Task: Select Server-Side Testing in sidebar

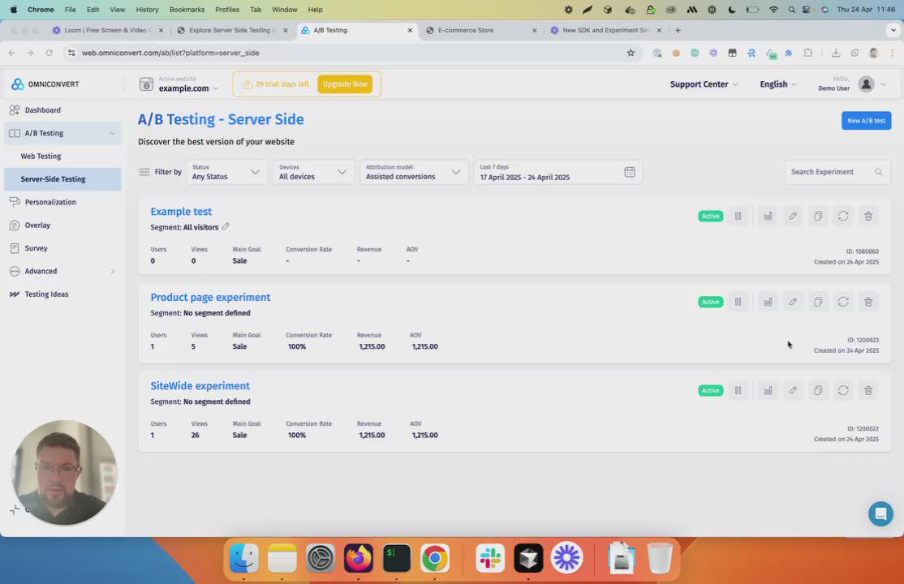Action: coord(62,179)
